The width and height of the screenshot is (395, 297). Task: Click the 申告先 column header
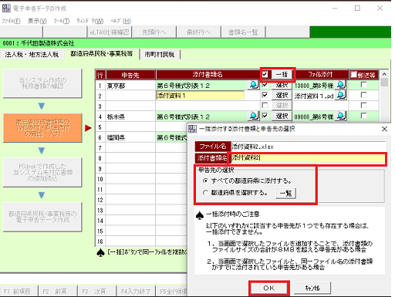click(x=130, y=75)
